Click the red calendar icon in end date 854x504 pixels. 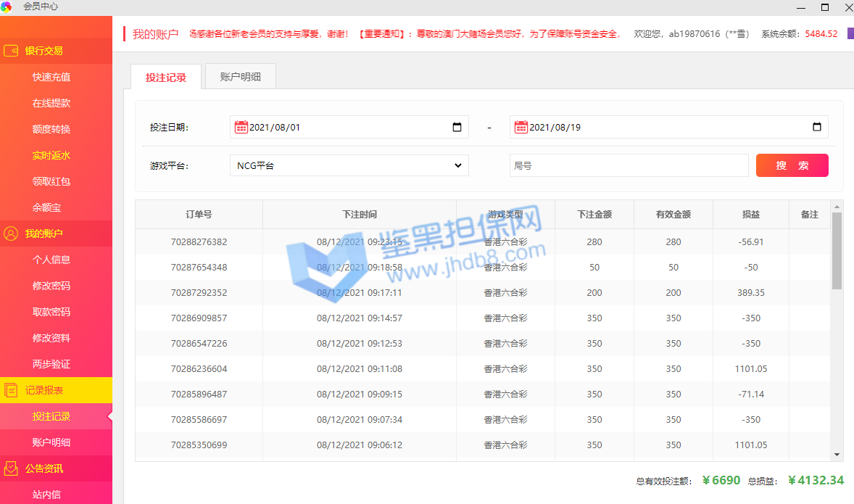tap(521, 127)
